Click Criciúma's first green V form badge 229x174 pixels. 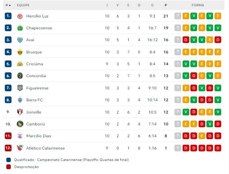(x=186, y=64)
